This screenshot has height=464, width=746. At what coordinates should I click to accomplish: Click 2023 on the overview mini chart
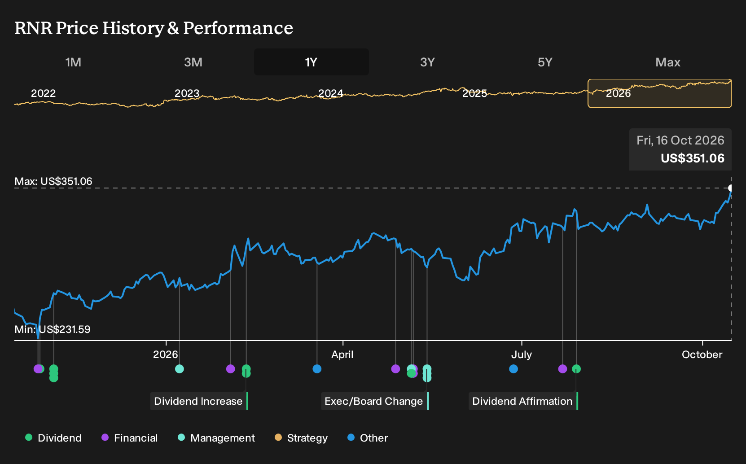coord(187,93)
